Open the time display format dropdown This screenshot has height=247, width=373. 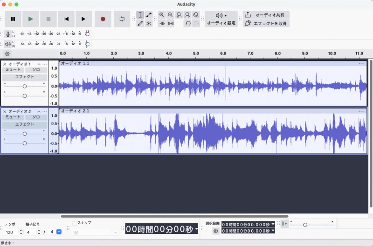pos(196,229)
